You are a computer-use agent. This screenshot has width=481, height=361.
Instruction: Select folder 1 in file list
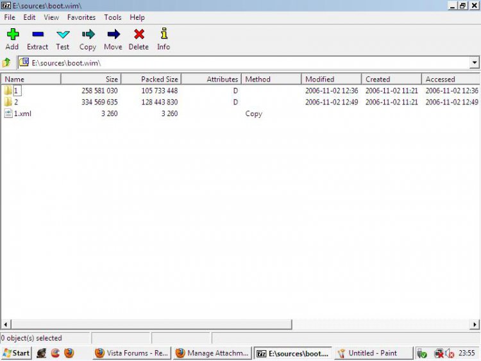point(15,91)
